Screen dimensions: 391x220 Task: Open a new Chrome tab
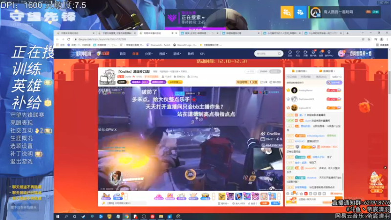click(348, 33)
